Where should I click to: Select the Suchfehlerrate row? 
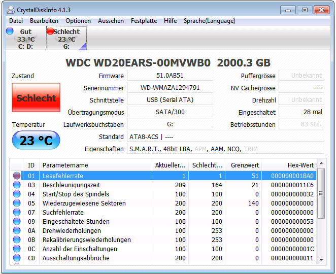[163, 212]
